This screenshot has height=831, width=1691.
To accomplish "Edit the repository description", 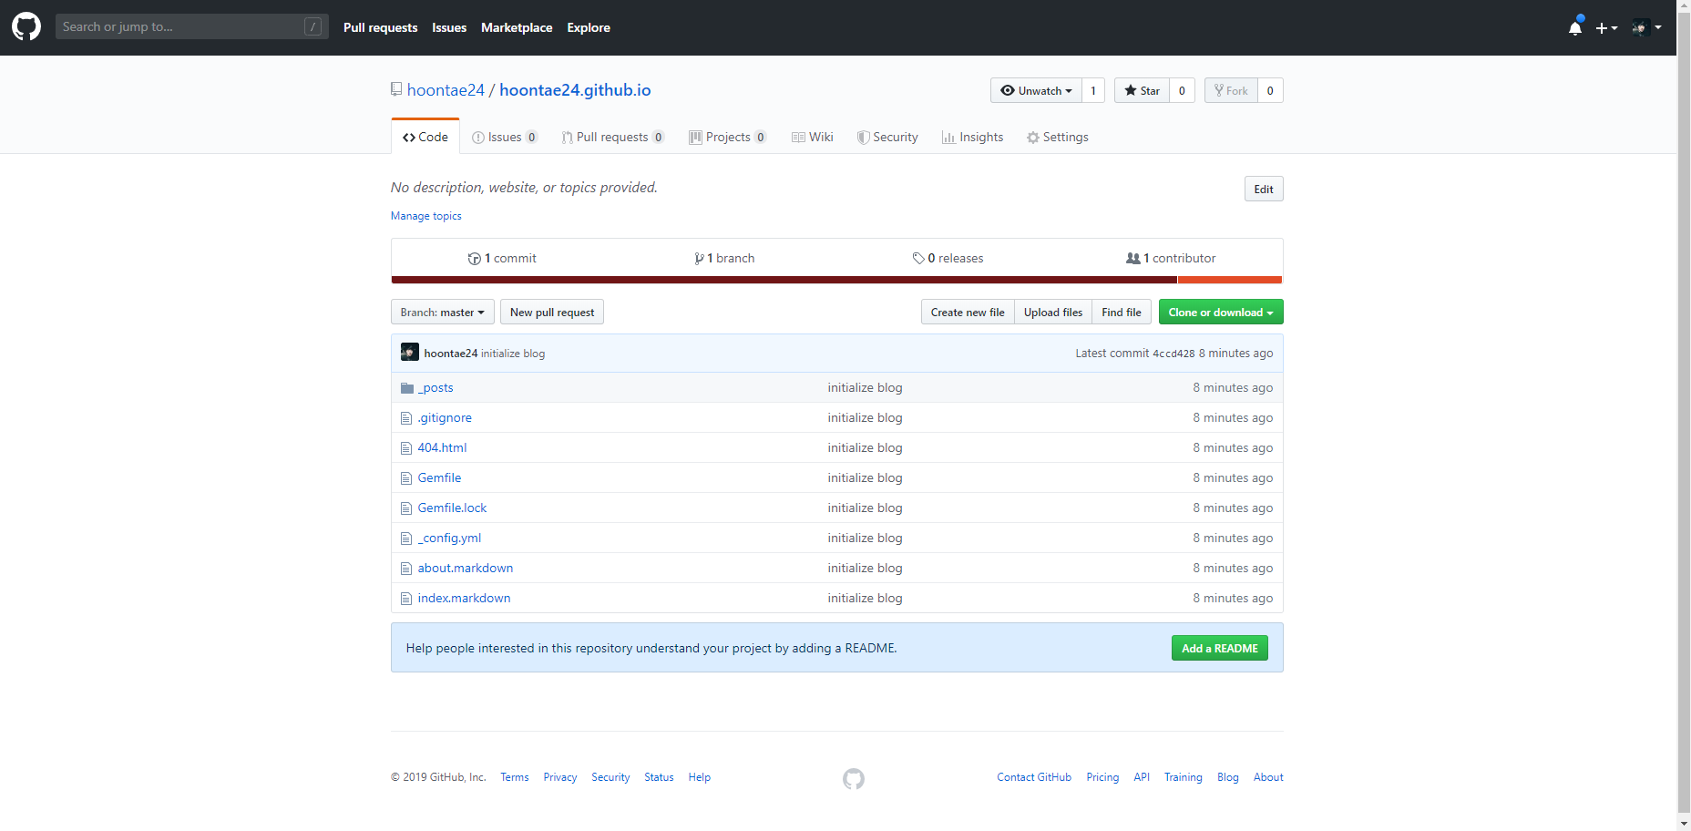I will pos(1264,189).
